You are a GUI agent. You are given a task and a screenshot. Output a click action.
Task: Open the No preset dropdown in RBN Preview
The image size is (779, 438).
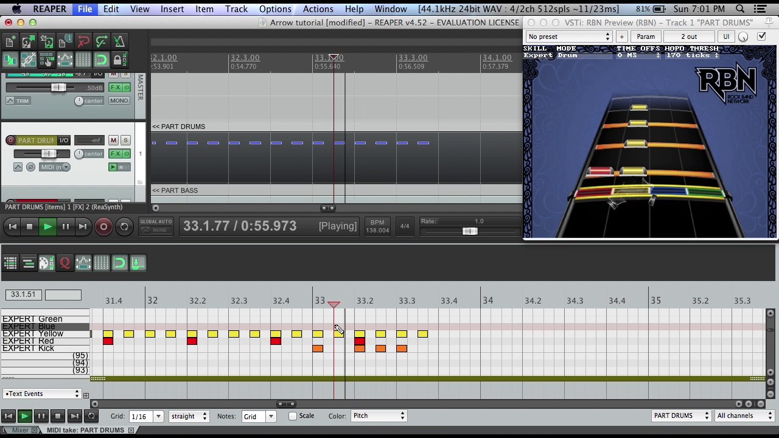(568, 37)
